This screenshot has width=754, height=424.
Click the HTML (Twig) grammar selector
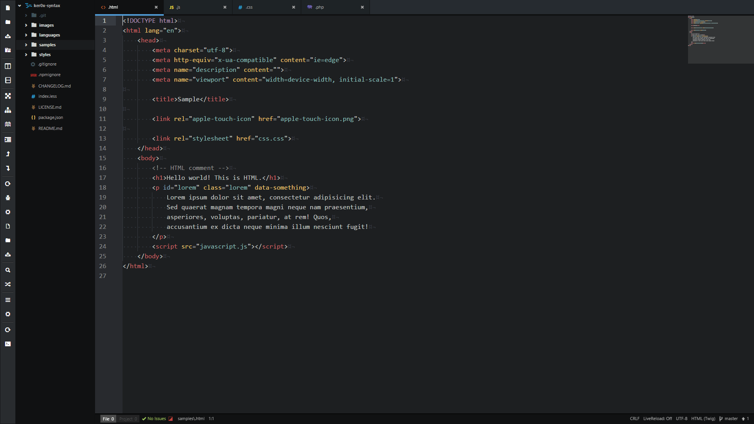pyautogui.click(x=703, y=419)
